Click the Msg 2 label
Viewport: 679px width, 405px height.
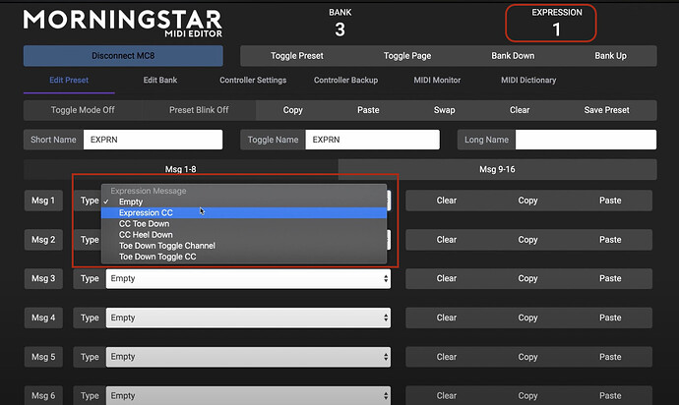[43, 240]
